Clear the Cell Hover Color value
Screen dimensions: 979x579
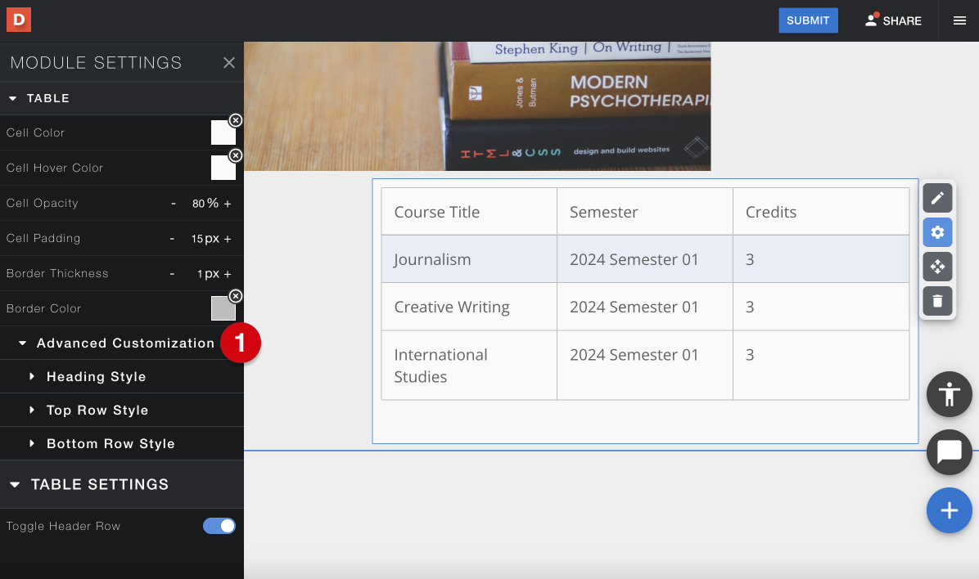click(x=236, y=155)
